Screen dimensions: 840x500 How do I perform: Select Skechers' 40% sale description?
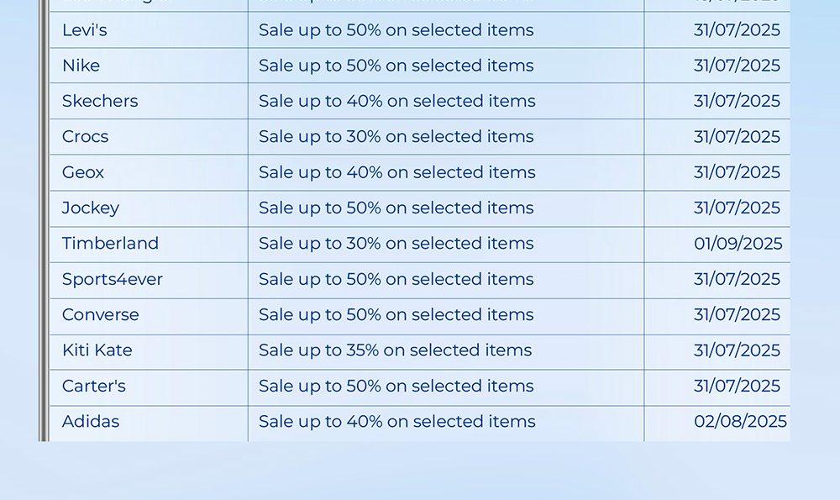coord(397,101)
